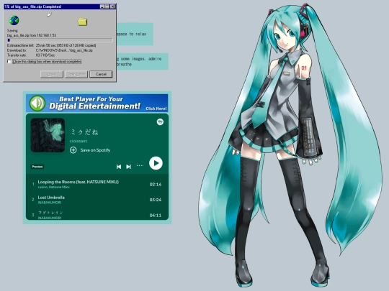The width and height of the screenshot is (389, 291).
Task: Click the Hatsune Miku character image
Action: pyautogui.click(x=290, y=144)
